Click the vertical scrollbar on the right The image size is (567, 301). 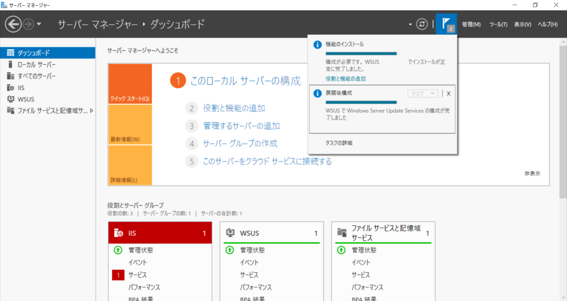point(563,123)
